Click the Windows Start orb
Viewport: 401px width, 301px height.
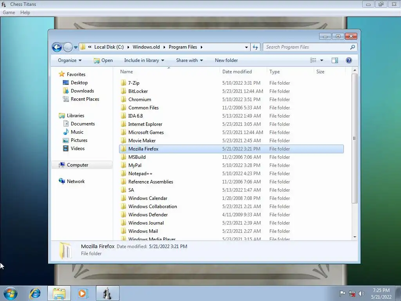pos(11,293)
